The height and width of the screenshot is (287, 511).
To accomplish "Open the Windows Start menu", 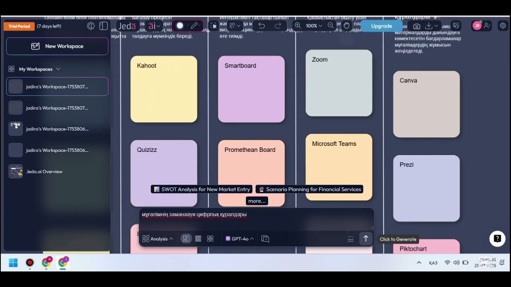I will (13, 263).
